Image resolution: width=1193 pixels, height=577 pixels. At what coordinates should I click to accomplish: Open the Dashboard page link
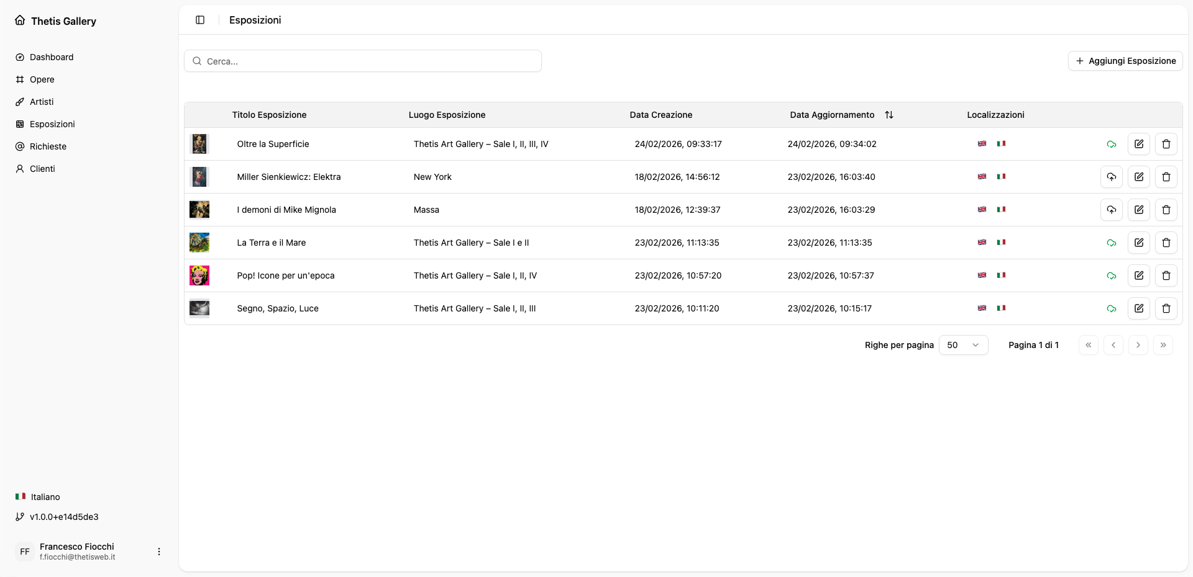pos(51,57)
